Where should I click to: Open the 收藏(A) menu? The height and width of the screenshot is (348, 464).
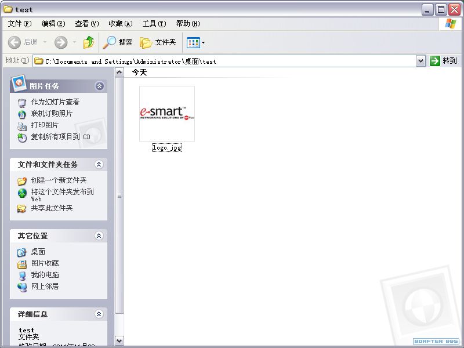coord(121,24)
